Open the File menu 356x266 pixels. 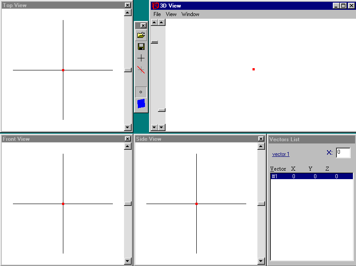click(157, 14)
